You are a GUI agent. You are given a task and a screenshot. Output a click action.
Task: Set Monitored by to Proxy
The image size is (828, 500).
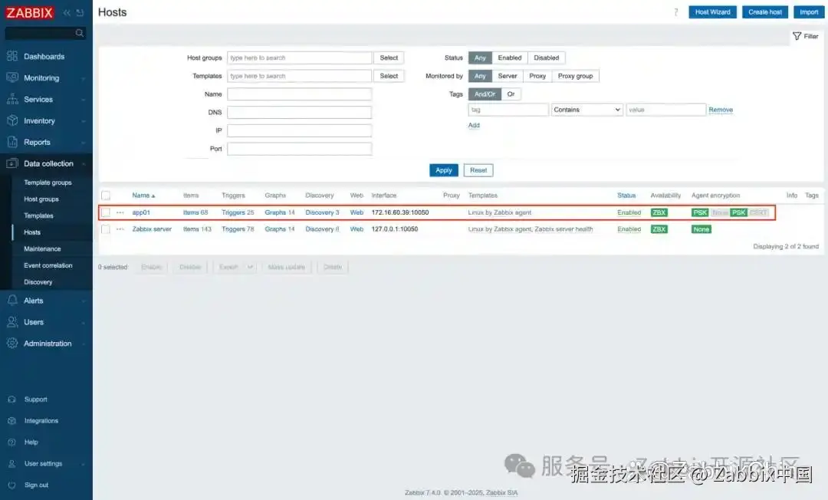click(537, 76)
